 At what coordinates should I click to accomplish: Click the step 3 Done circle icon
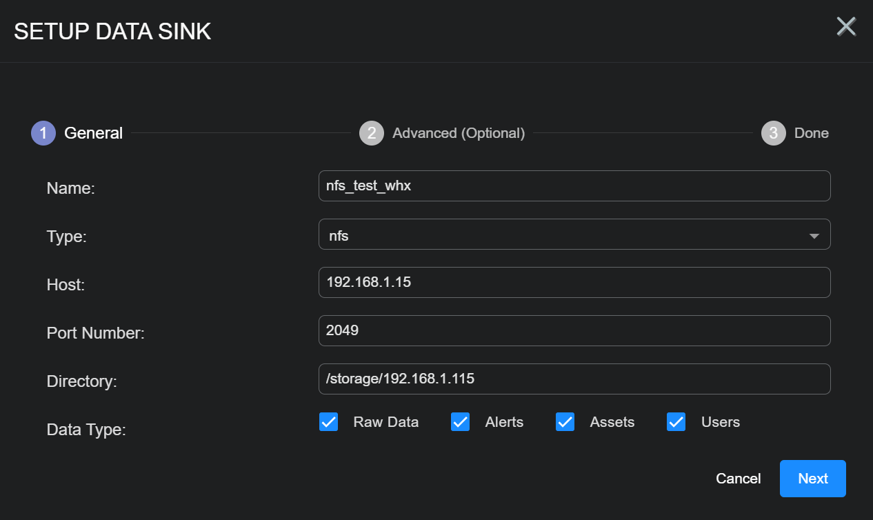[x=772, y=132]
